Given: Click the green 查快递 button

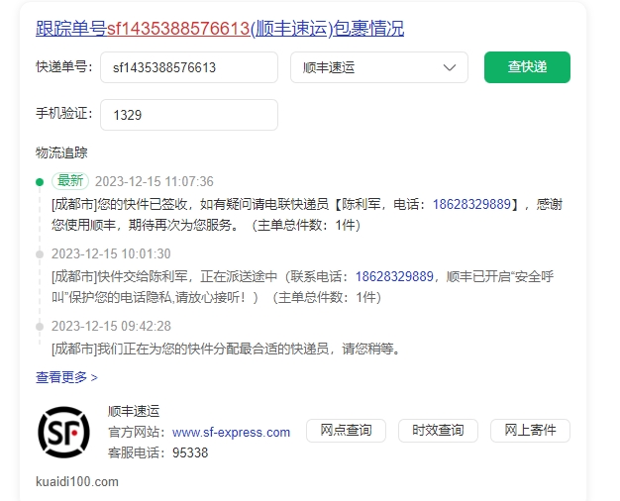Looking at the screenshot, I should pyautogui.click(x=527, y=67).
